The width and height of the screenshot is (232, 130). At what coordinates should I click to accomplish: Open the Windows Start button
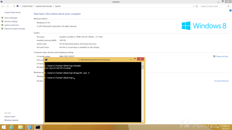click(x=3, y=127)
